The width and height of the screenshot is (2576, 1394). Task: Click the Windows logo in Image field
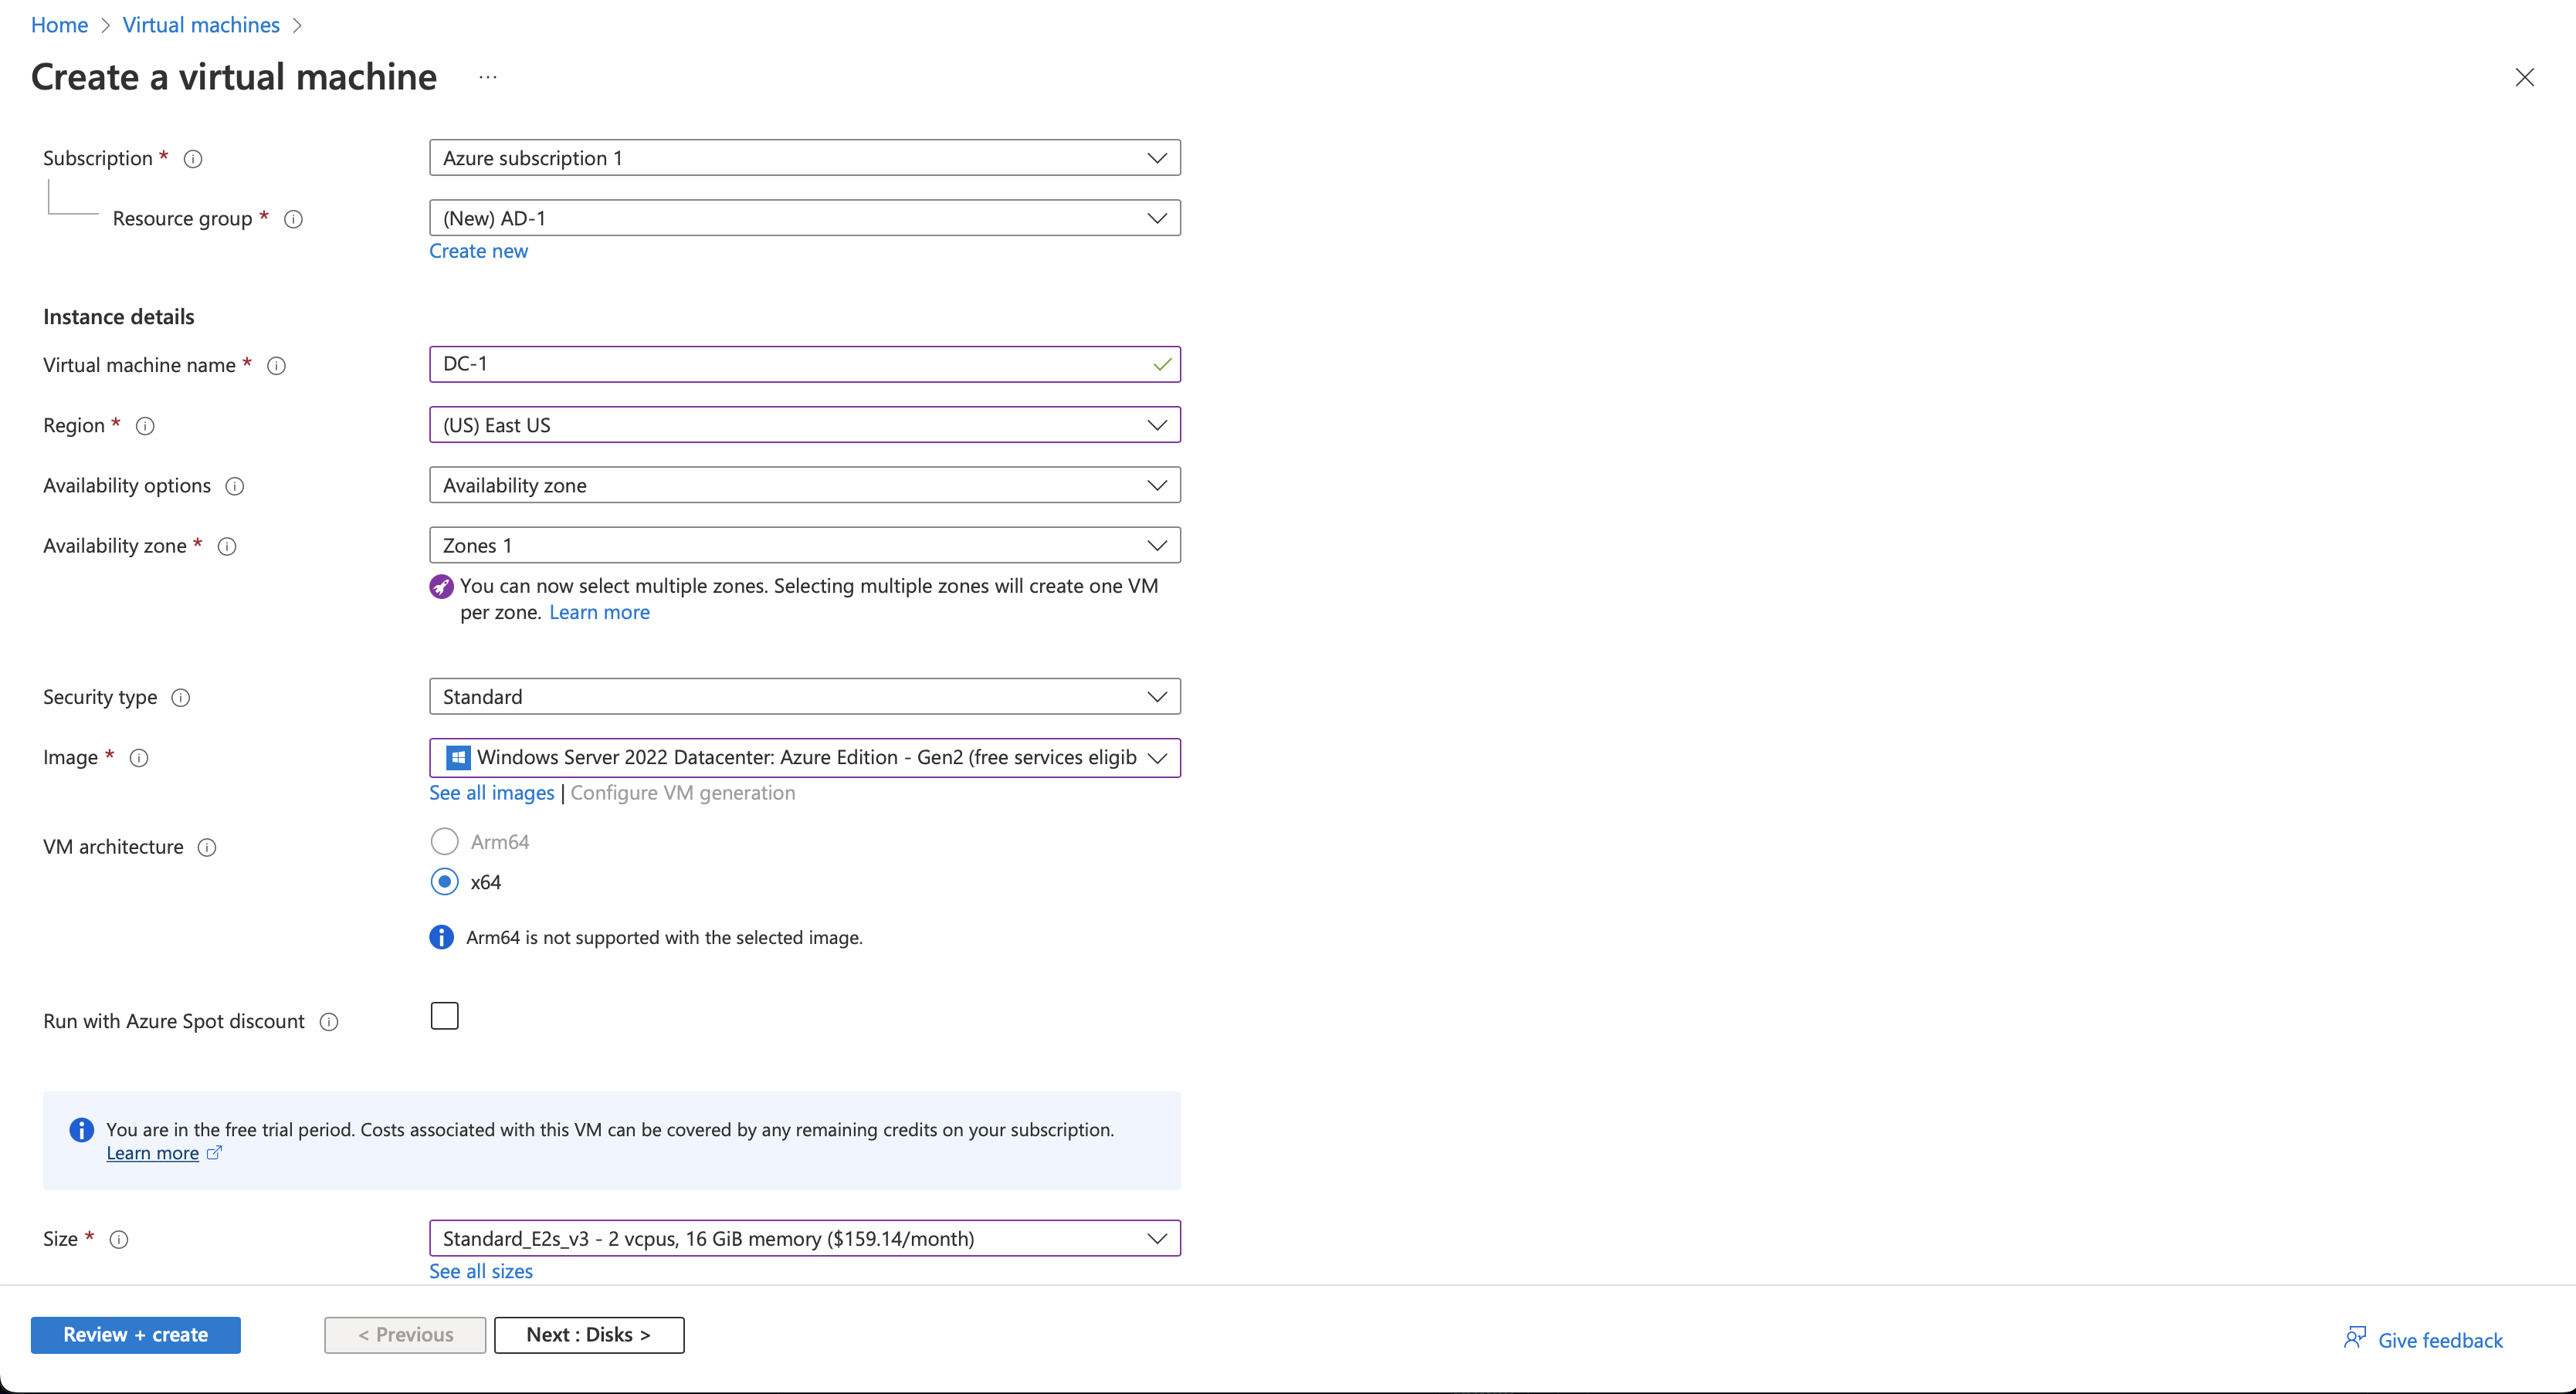pos(458,757)
